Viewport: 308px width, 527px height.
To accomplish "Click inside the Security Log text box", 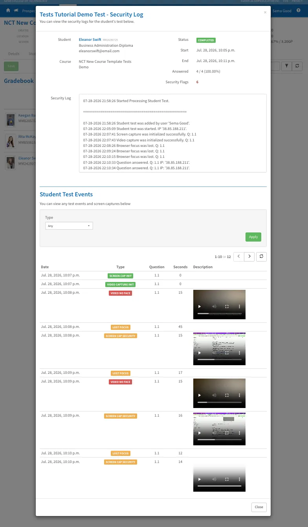I will click(172, 133).
